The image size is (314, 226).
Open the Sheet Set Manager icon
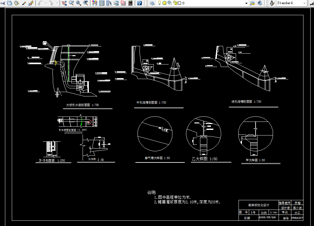pyautogui.click(x=116, y=3)
